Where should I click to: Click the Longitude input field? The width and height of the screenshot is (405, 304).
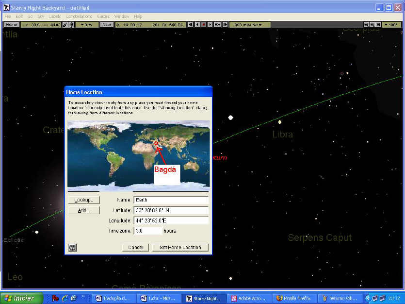(171, 220)
